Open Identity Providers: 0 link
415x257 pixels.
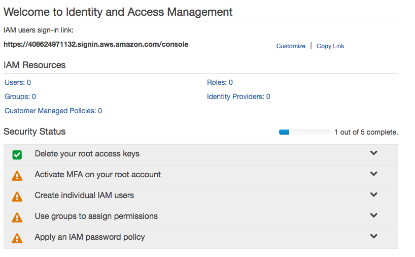(238, 97)
